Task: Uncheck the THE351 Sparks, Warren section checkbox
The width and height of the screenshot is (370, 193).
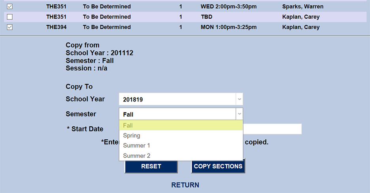Action: (x=10, y=7)
